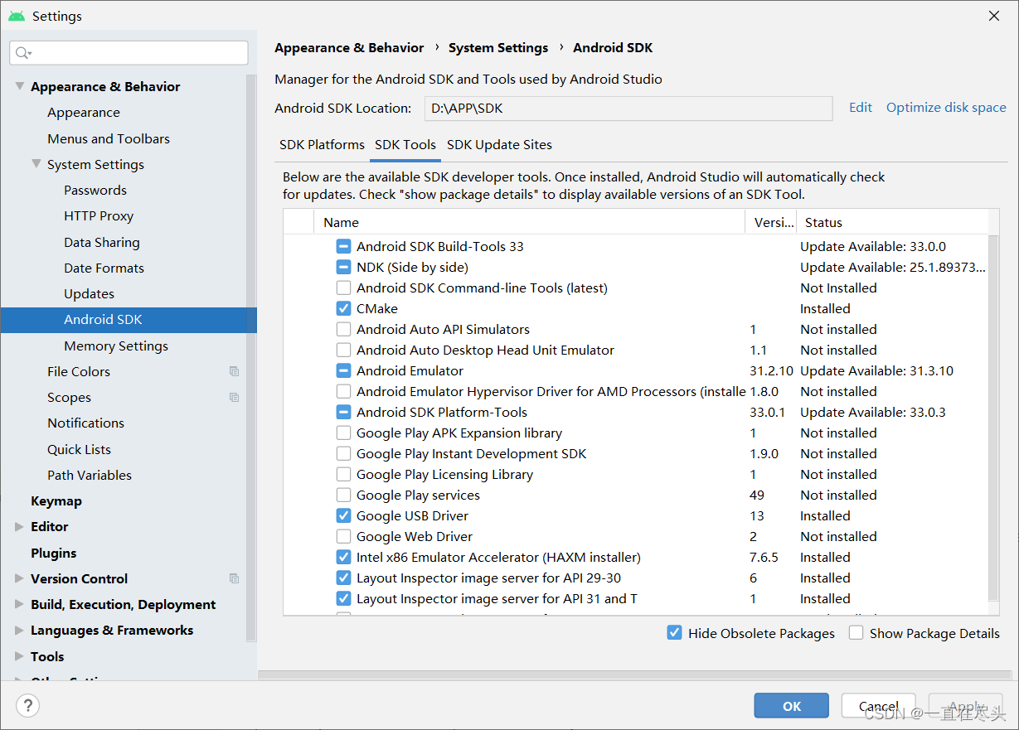Select the Google Play Licensing Library row
This screenshot has width=1019, height=730.
(x=636, y=474)
